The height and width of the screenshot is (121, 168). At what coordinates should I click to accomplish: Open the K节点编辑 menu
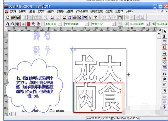(x=82, y=11)
